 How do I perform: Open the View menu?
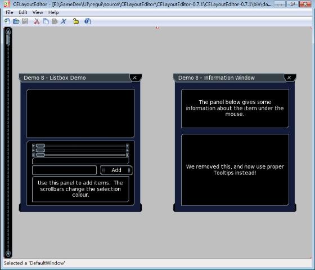point(38,12)
